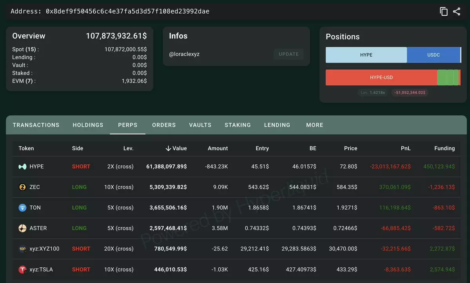Click the Spot value 107,872,000.55$
Image resolution: width=470 pixels, height=283 pixels.
click(125, 49)
